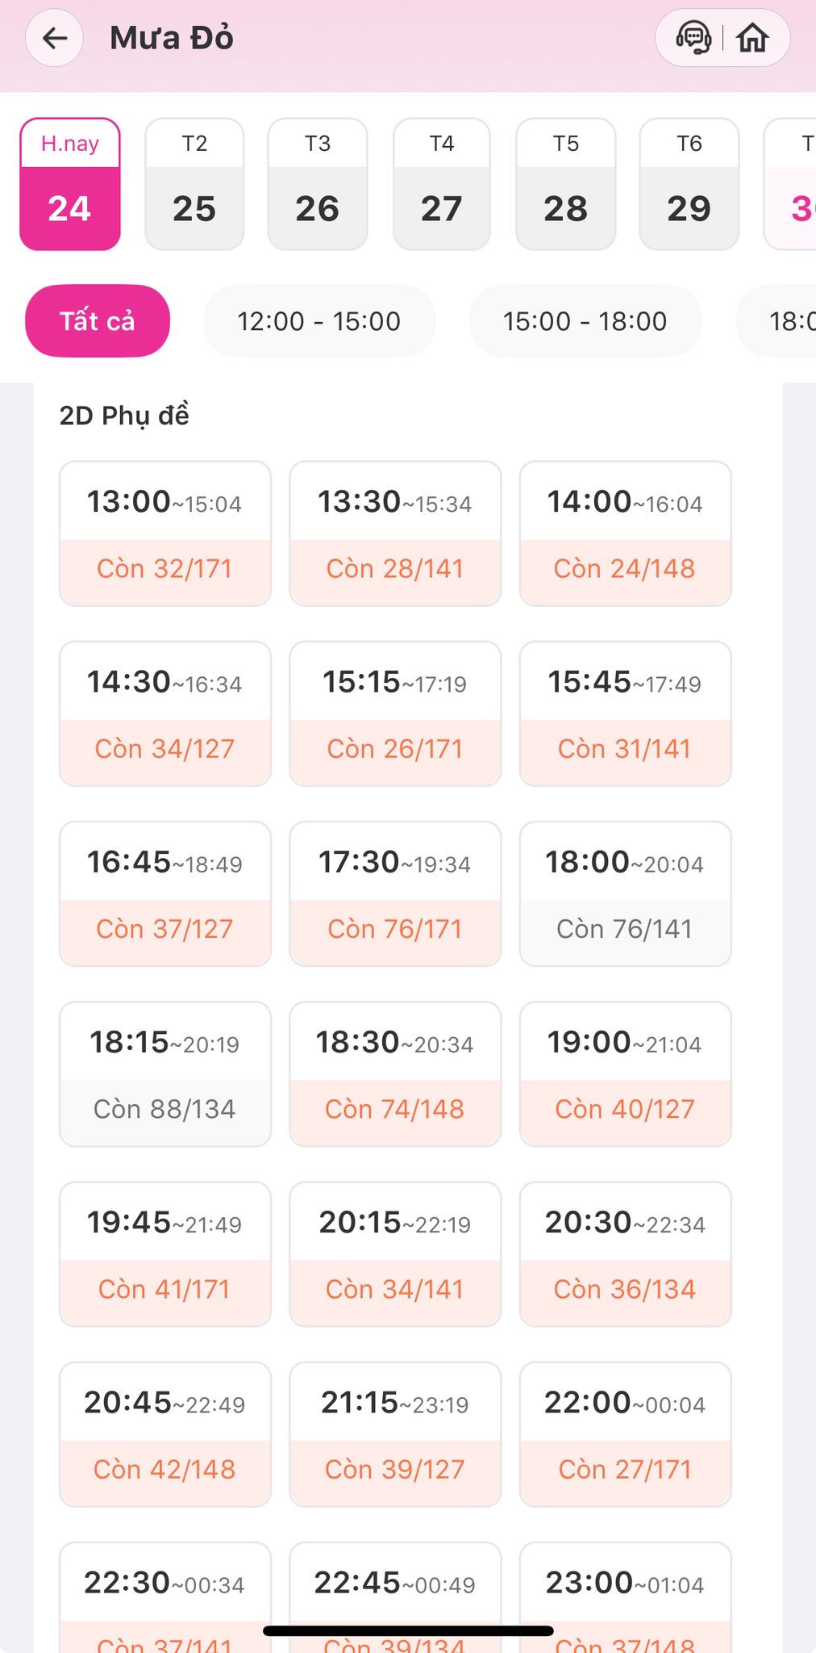
Task: Choose the 14:00~16:04 showtime
Action: point(625,534)
